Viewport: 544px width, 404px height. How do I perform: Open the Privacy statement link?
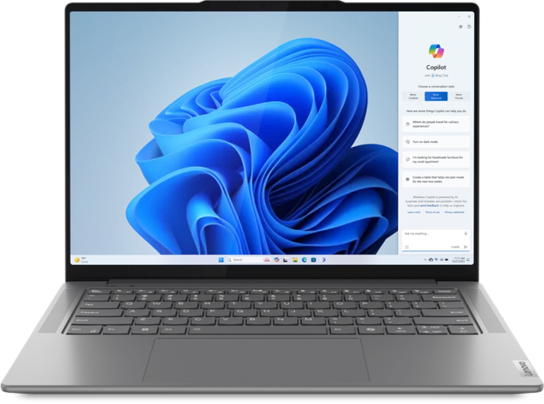tap(454, 212)
